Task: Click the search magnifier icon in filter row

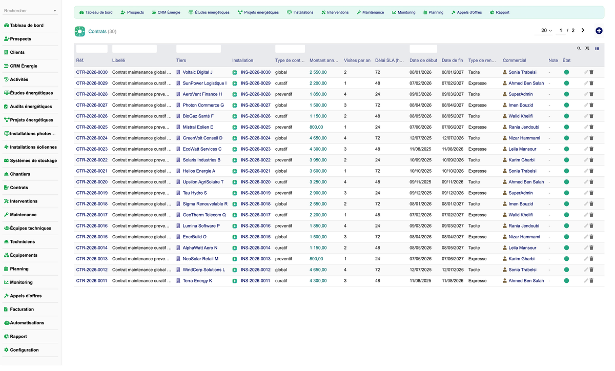Action: point(579,49)
